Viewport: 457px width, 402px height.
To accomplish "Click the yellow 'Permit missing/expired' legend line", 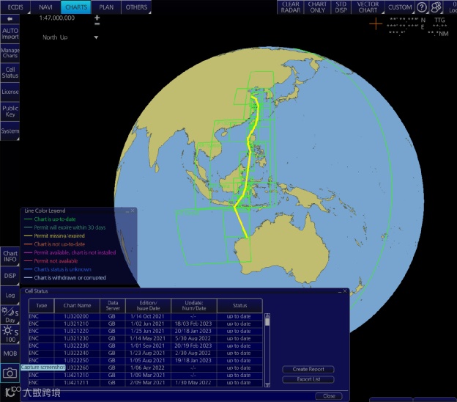I will [28, 236].
